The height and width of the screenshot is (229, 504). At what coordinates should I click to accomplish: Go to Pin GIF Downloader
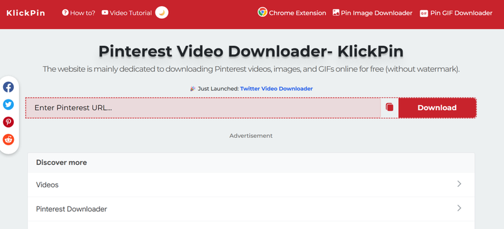(456, 13)
